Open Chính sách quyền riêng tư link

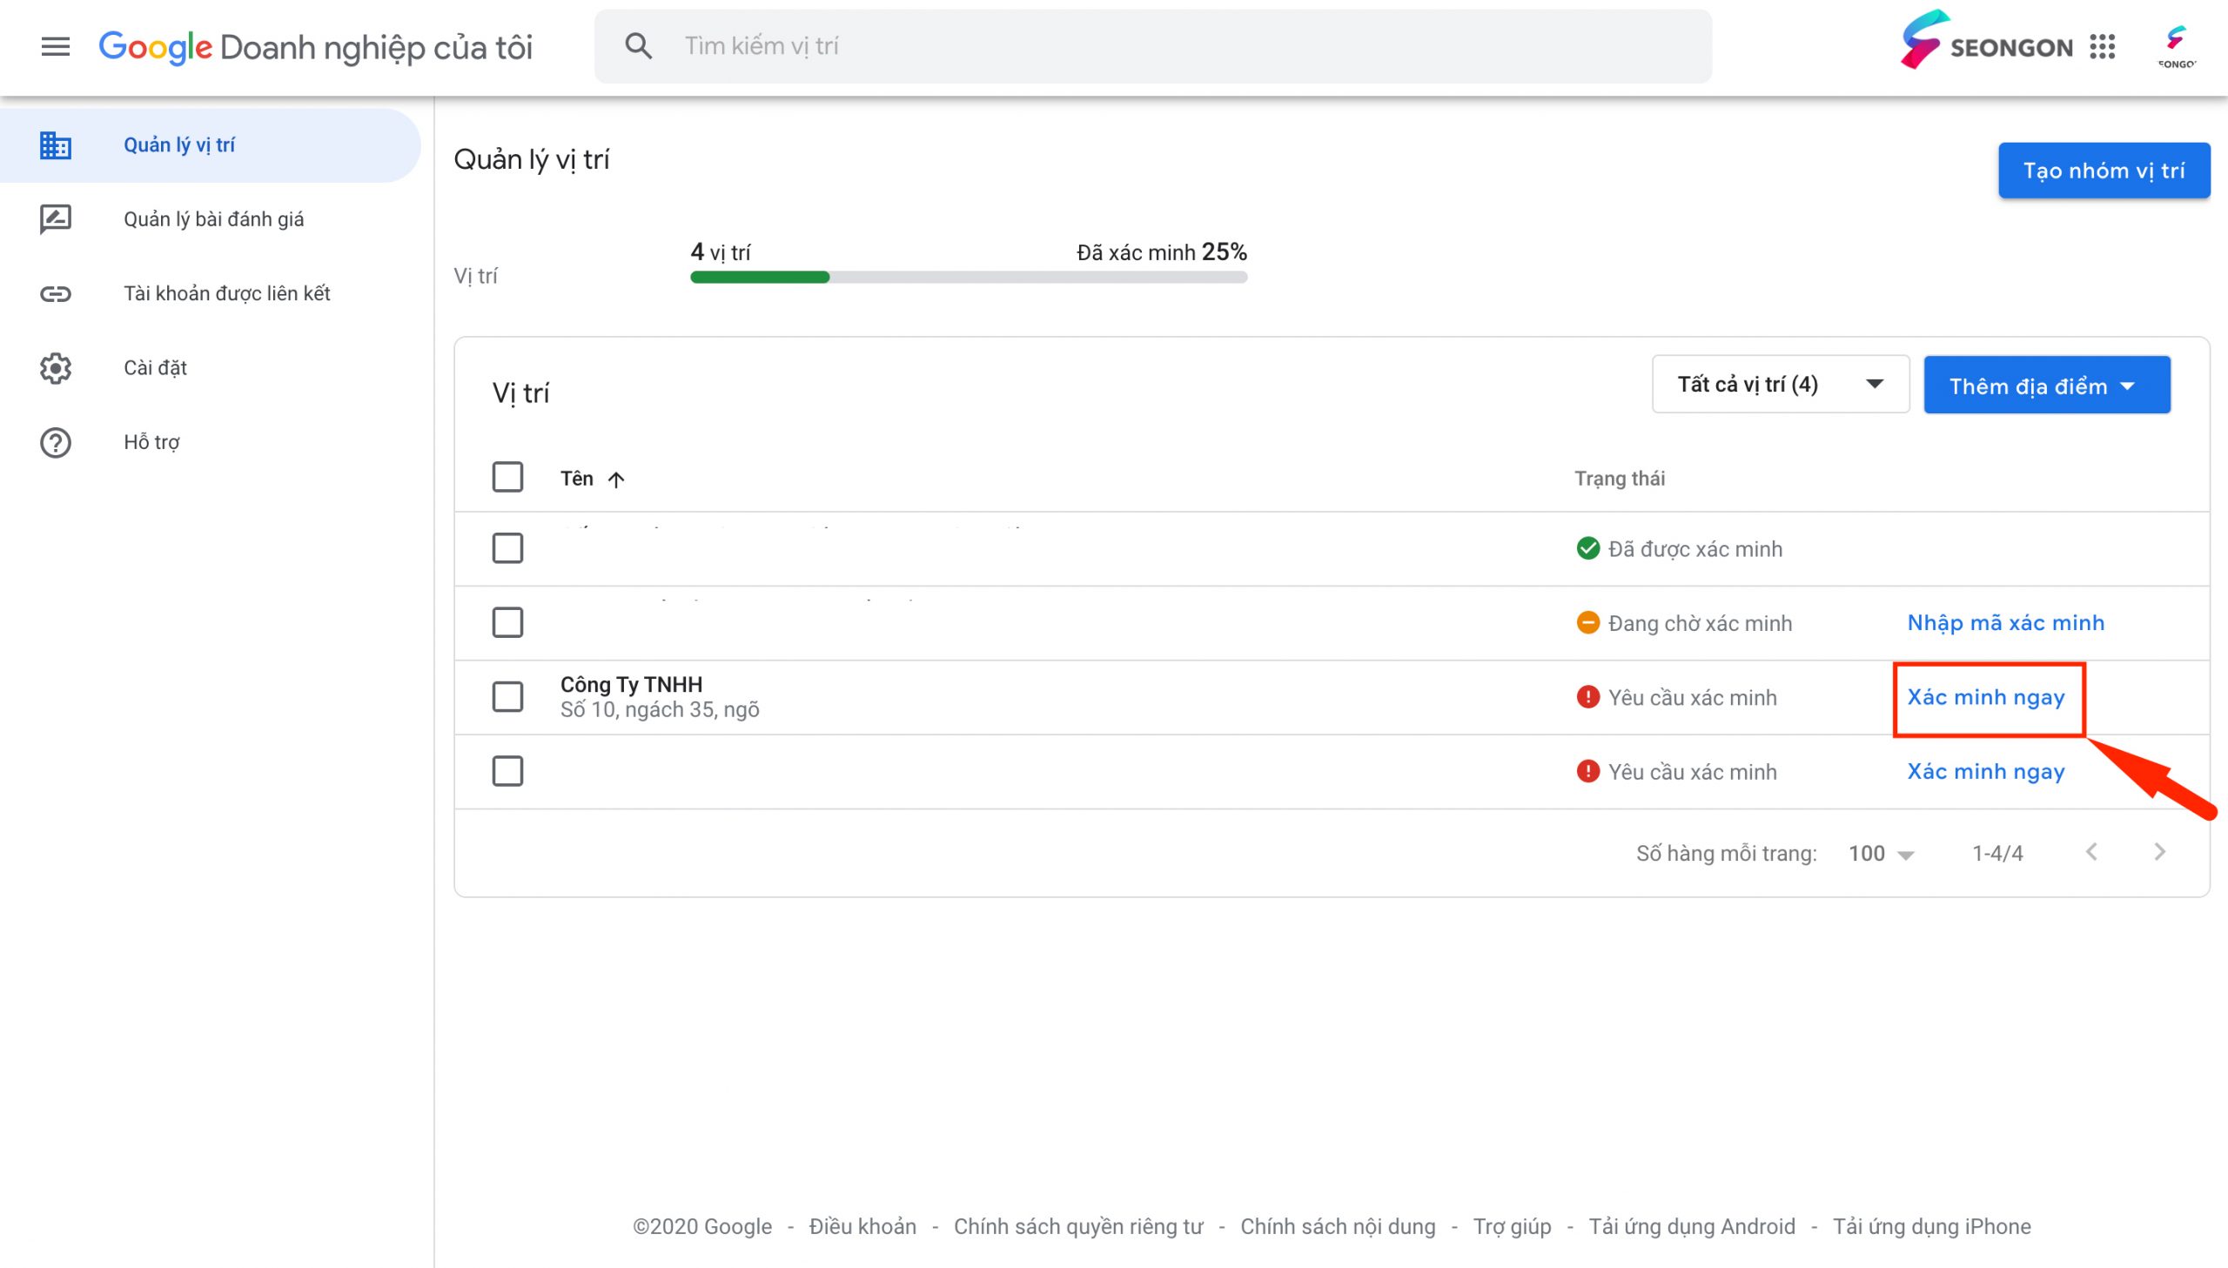pyautogui.click(x=1077, y=1226)
